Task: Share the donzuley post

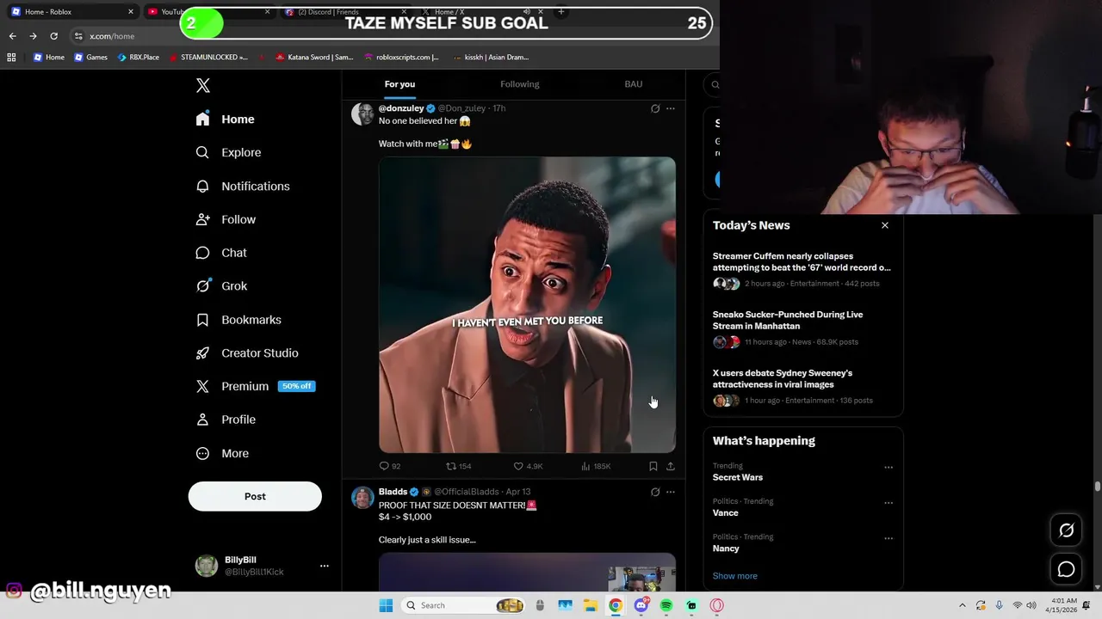Action: 671,466
